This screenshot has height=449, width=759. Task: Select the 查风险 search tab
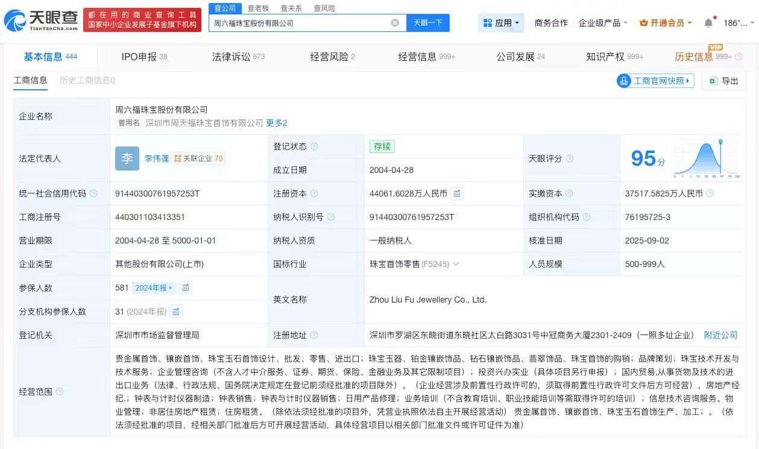coord(324,8)
